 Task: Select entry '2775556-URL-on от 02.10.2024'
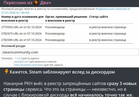(21, 27)
